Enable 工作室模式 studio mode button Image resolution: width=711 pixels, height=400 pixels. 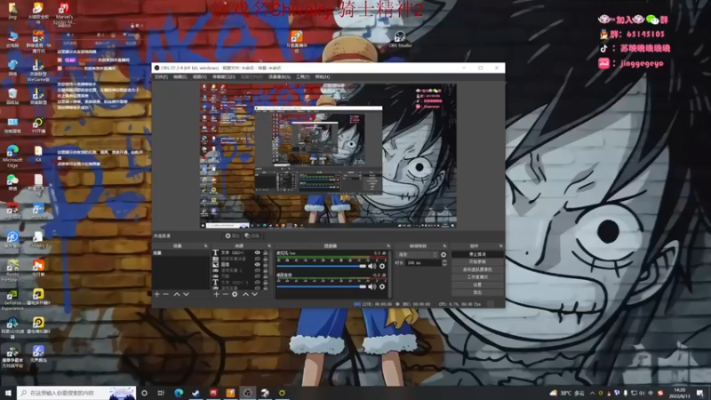click(477, 277)
